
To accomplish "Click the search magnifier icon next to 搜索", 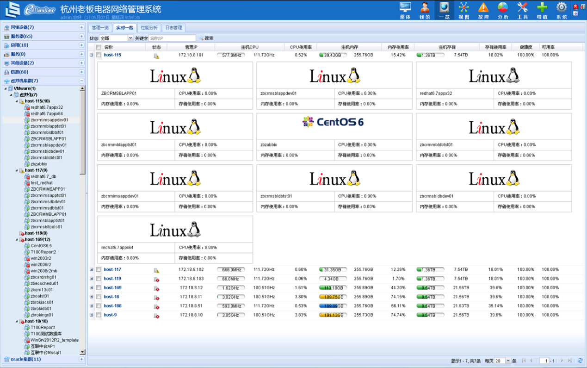I will pyautogui.click(x=201, y=38).
